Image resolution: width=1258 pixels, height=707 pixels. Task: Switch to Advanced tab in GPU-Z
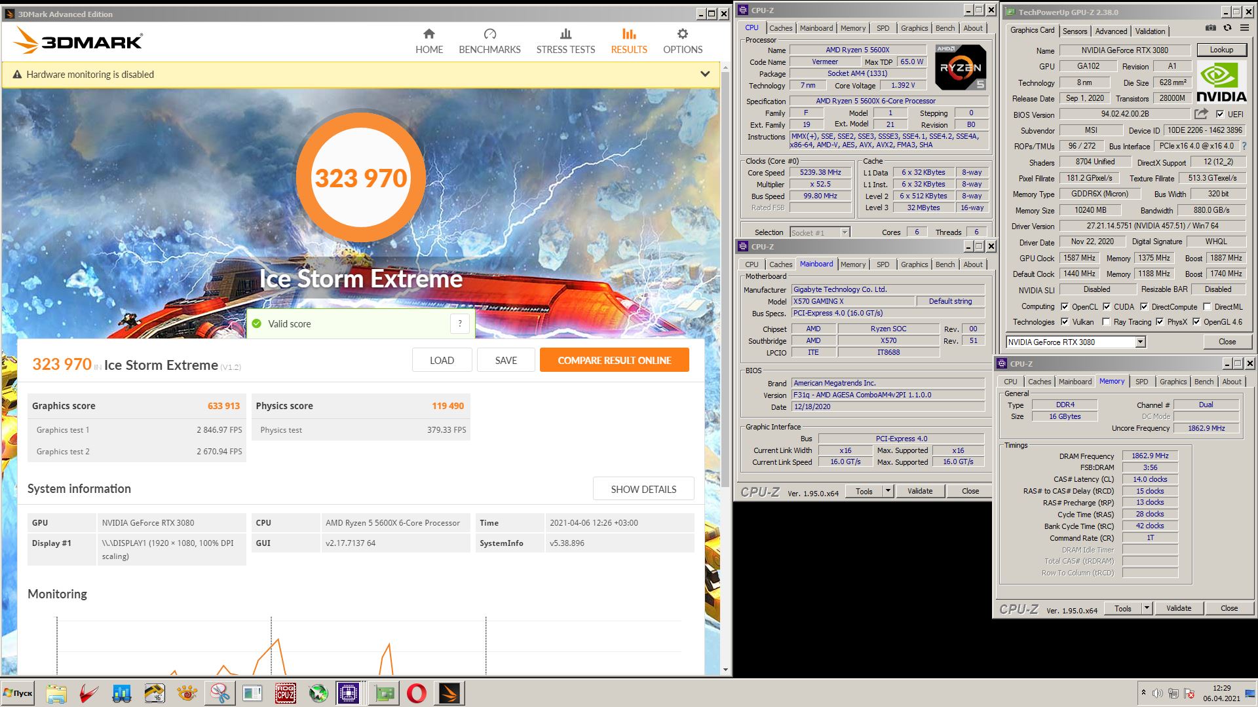click(1111, 31)
